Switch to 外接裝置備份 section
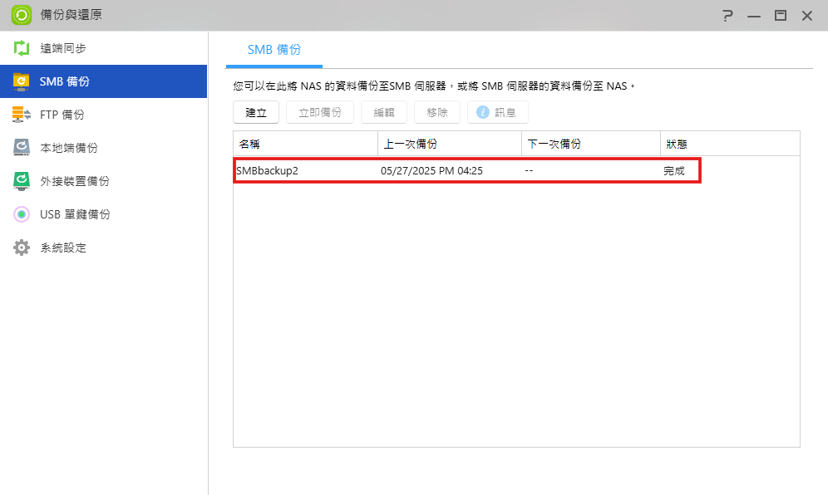Image resolution: width=828 pixels, height=495 pixels. pyautogui.click(x=103, y=181)
